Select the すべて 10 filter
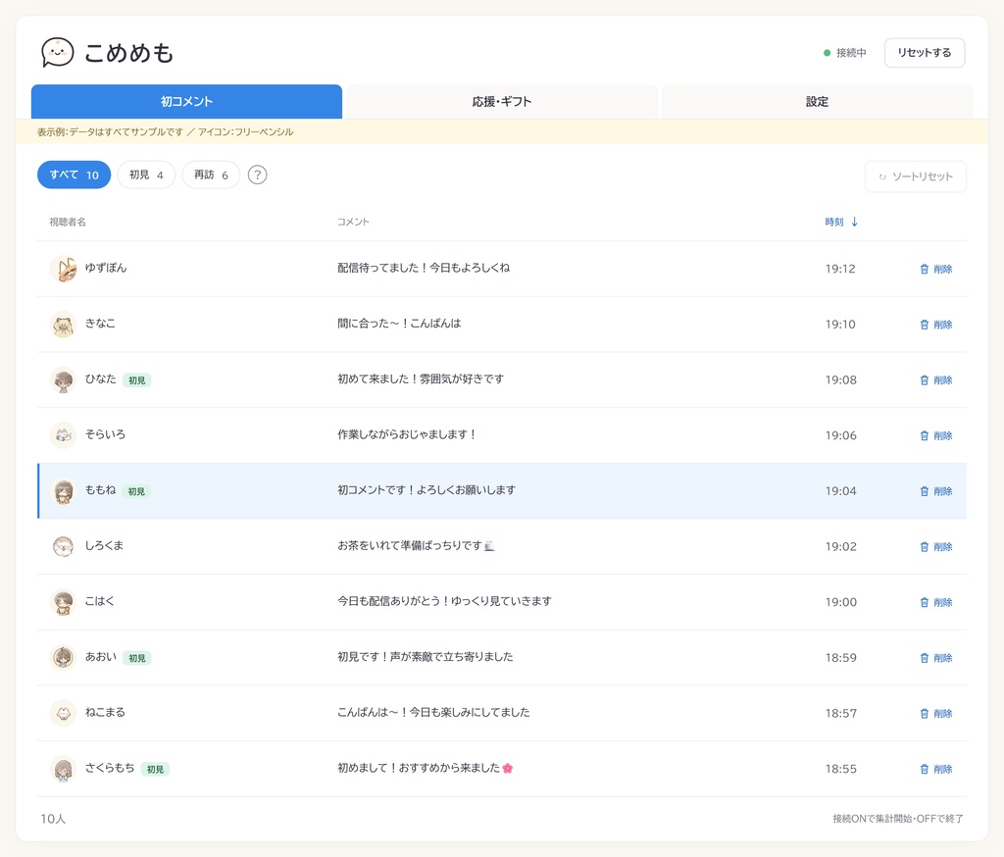 point(75,175)
